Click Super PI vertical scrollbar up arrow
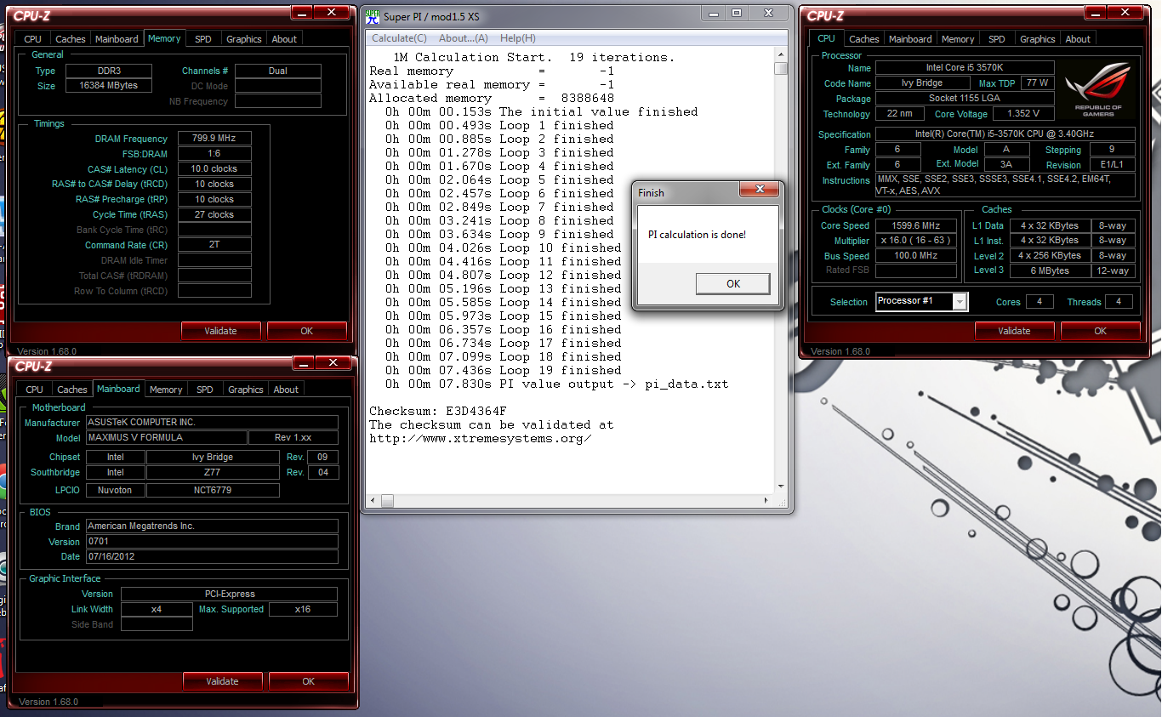The image size is (1162, 717). tap(781, 55)
